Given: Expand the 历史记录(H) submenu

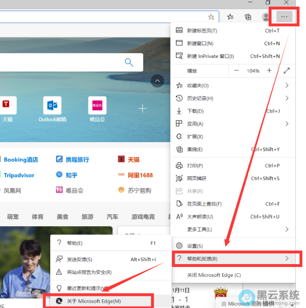Looking at the screenshot, I should tap(233, 98).
